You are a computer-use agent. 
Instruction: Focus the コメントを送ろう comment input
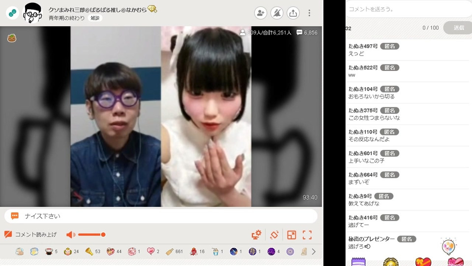409,9
